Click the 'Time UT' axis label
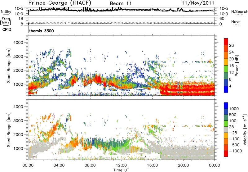 121,170
